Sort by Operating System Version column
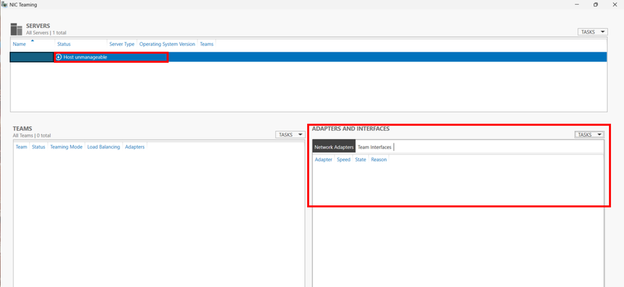Viewport: 624px width, 287px height. click(167, 45)
